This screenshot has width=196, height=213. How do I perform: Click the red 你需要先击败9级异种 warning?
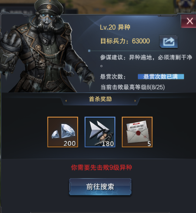click(102, 168)
